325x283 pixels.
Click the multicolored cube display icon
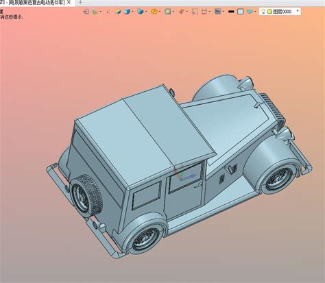pos(118,12)
